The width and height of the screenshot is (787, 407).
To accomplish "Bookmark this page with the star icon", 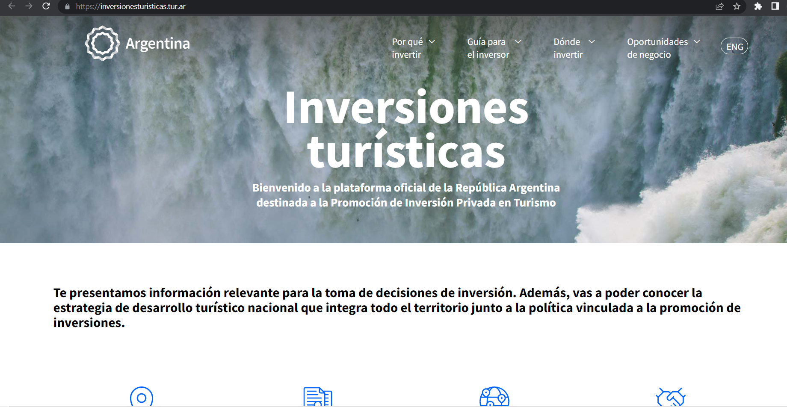I will tap(737, 6).
